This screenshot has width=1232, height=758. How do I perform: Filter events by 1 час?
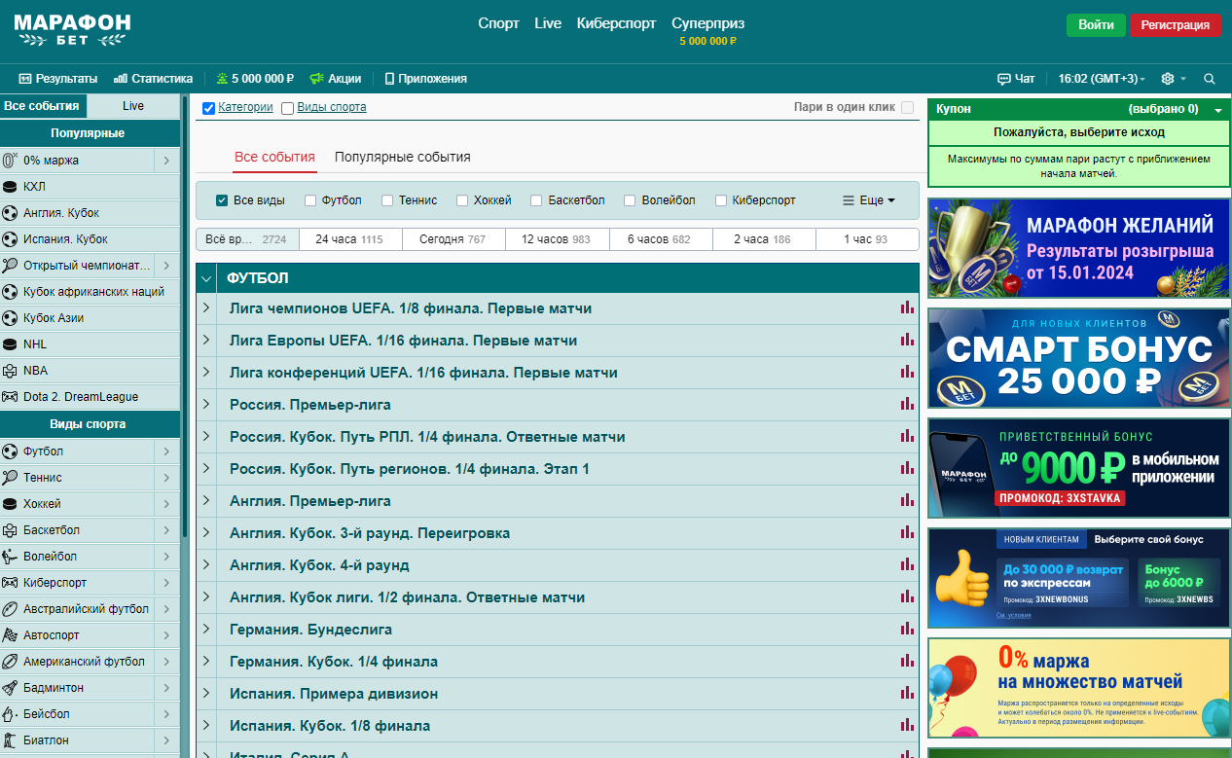tap(866, 239)
